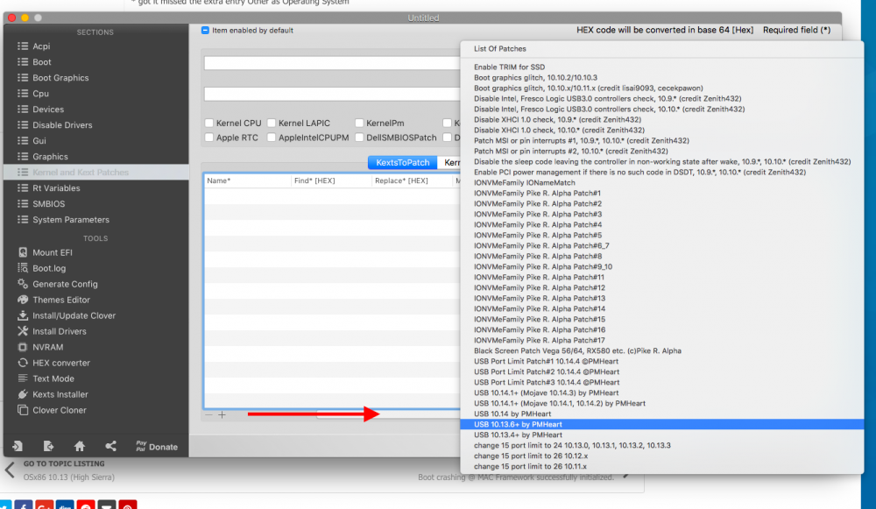The width and height of the screenshot is (876, 509).
Task: Click the Replace* [HEX] column header
Action: [413, 181]
